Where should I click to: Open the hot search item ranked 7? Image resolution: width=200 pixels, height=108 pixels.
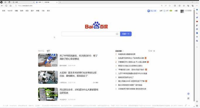(x=131, y=81)
